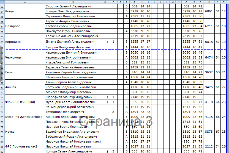Click column T rank 20 for Черномор
Image resolution: width=229 pixels, height=153 pixels.
[x=224, y=57]
